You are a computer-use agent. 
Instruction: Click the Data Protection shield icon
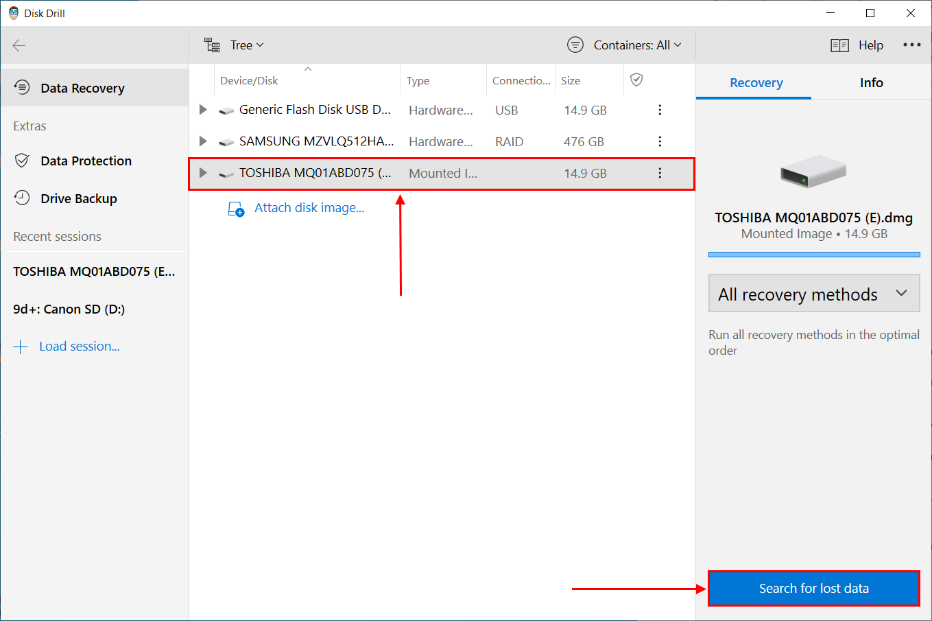[x=22, y=161]
